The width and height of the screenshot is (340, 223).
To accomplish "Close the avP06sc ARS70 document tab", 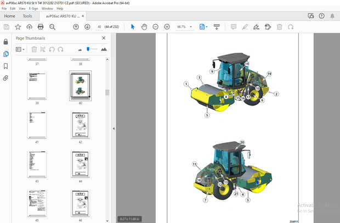I will point(83,16).
